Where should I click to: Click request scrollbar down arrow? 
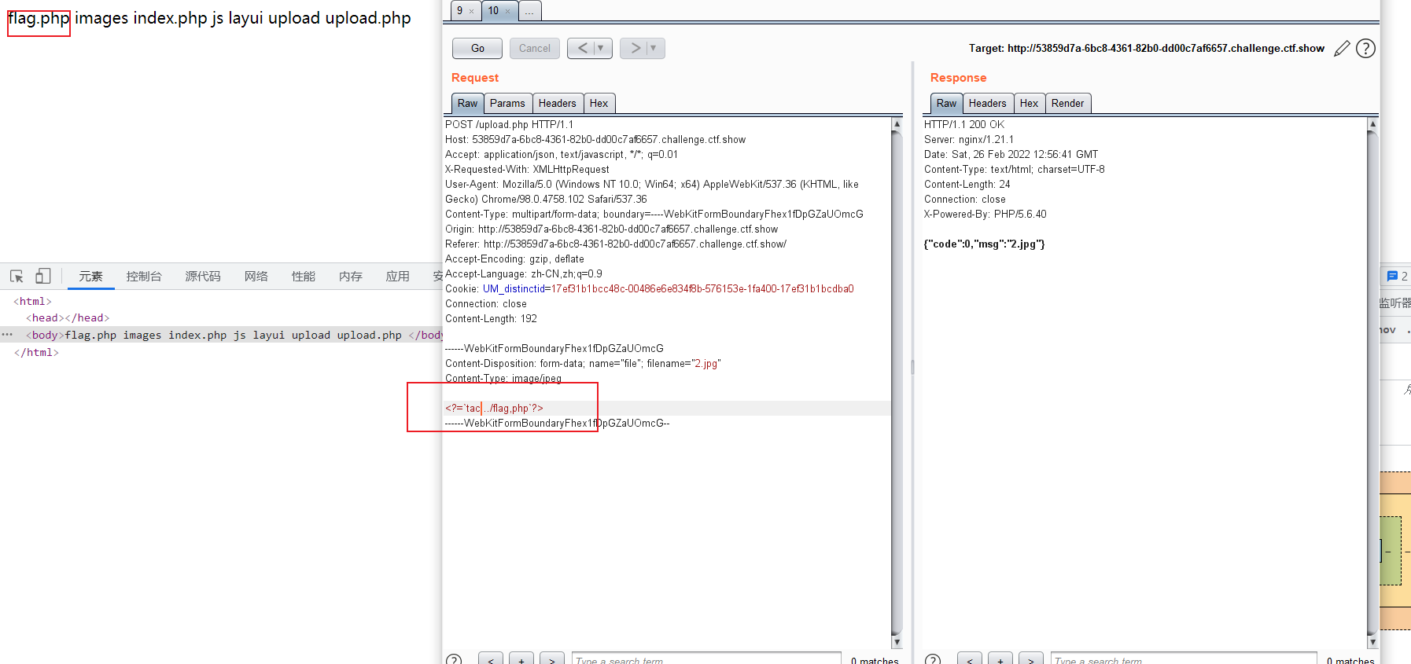click(x=897, y=642)
